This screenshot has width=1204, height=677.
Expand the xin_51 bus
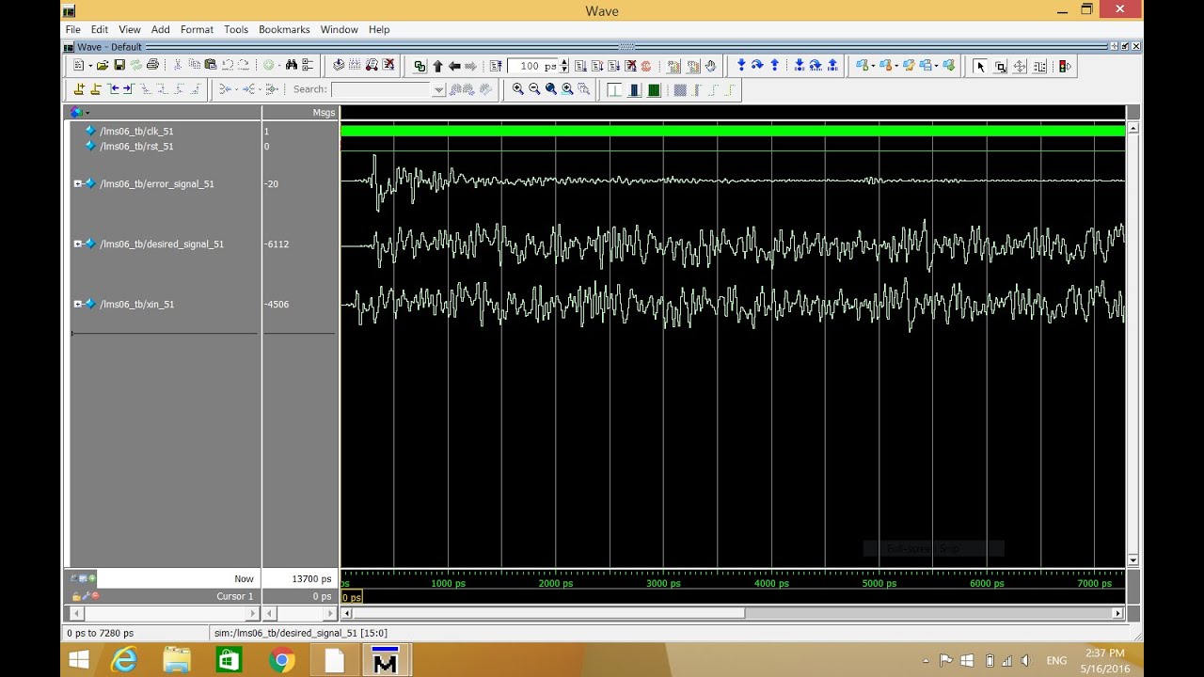(x=78, y=304)
